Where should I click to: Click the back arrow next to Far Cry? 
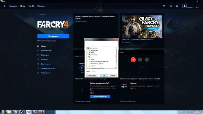[x=38, y=14]
